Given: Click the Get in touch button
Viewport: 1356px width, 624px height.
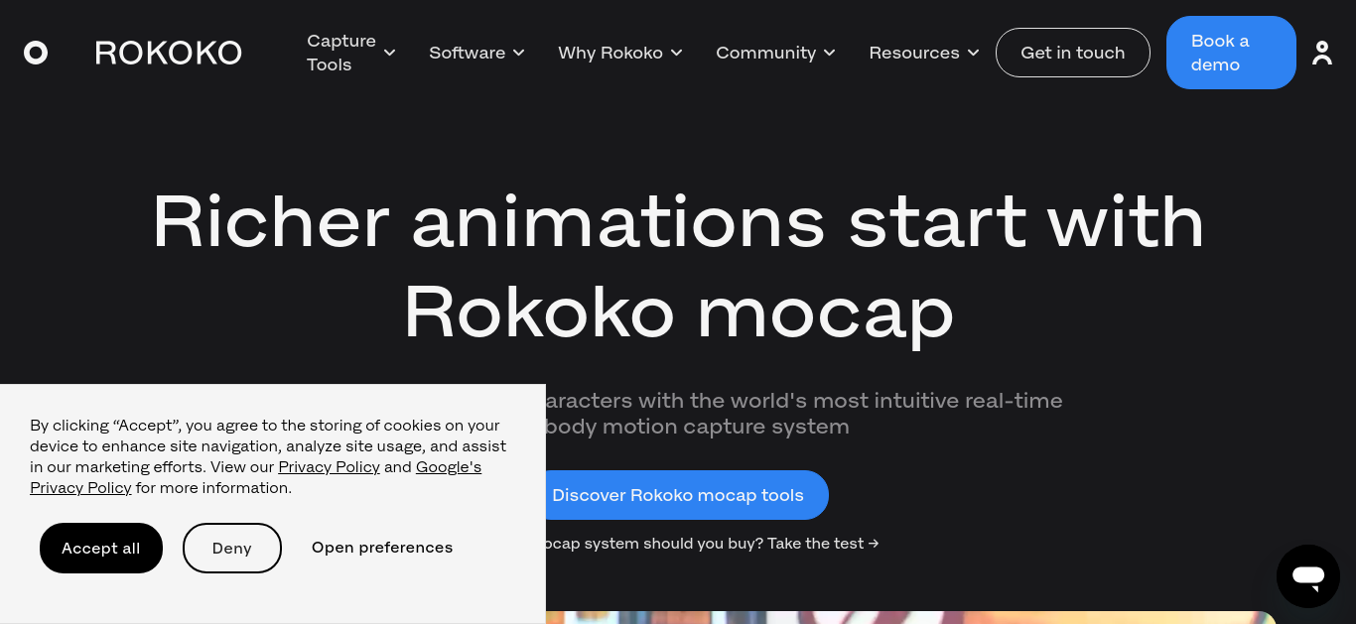Looking at the screenshot, I should 1073,53.
